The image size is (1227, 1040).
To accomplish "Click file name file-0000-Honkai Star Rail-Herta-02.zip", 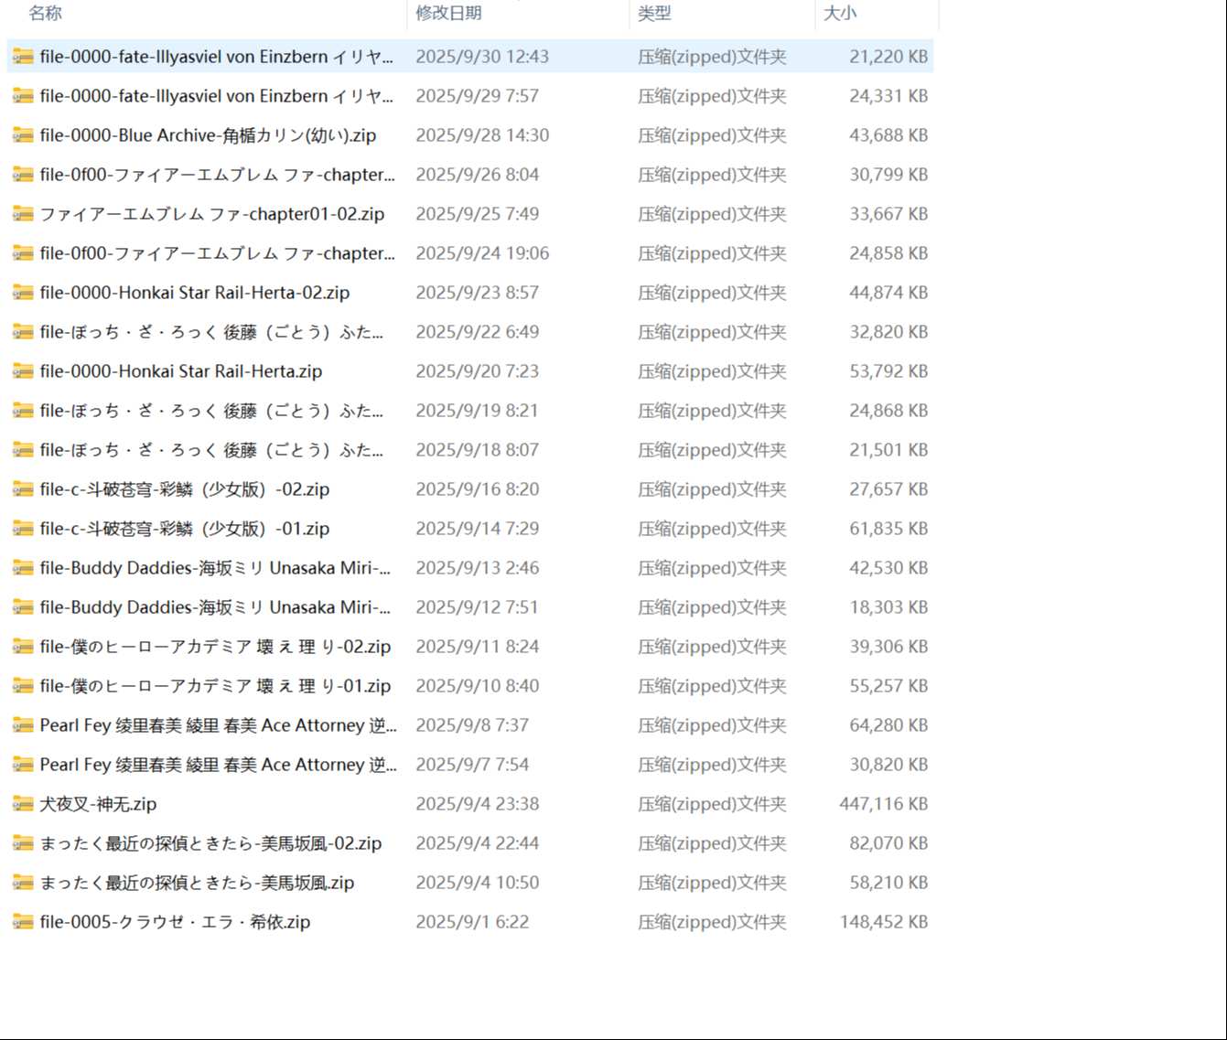I will [195, 293].
